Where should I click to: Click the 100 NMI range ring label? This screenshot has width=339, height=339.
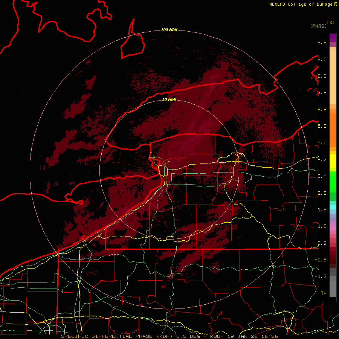(169, 30)
